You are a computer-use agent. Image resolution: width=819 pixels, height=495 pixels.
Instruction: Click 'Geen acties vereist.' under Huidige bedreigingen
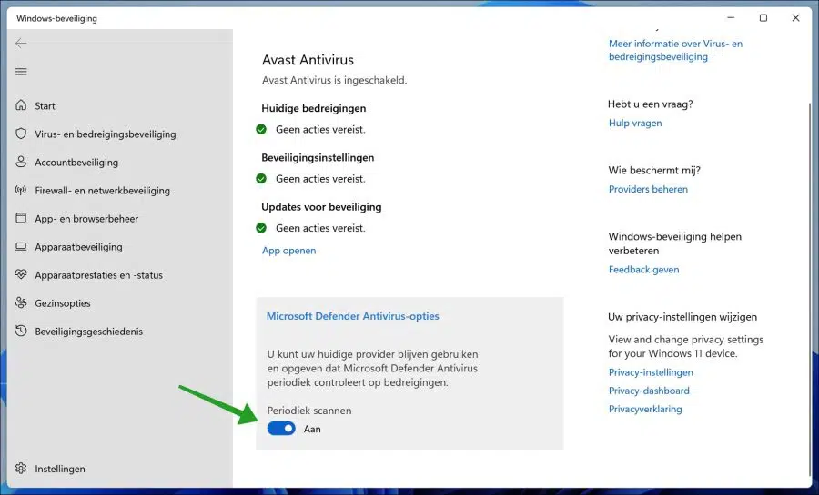[320, 130]
